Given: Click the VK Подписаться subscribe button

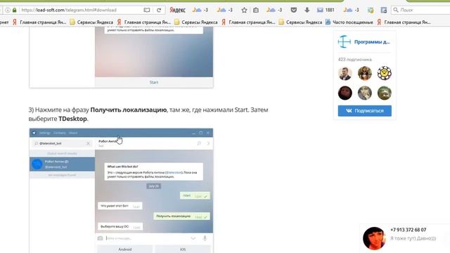Looking at the screenshot, I should [364, 111].
